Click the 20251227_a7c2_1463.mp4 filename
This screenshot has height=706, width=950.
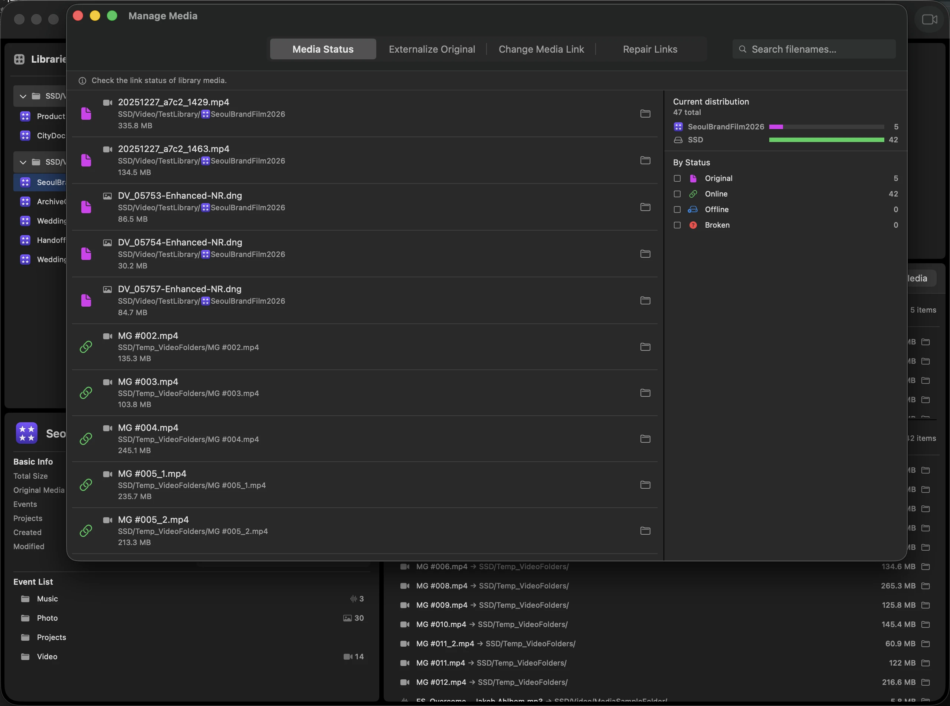click(173, 149)
